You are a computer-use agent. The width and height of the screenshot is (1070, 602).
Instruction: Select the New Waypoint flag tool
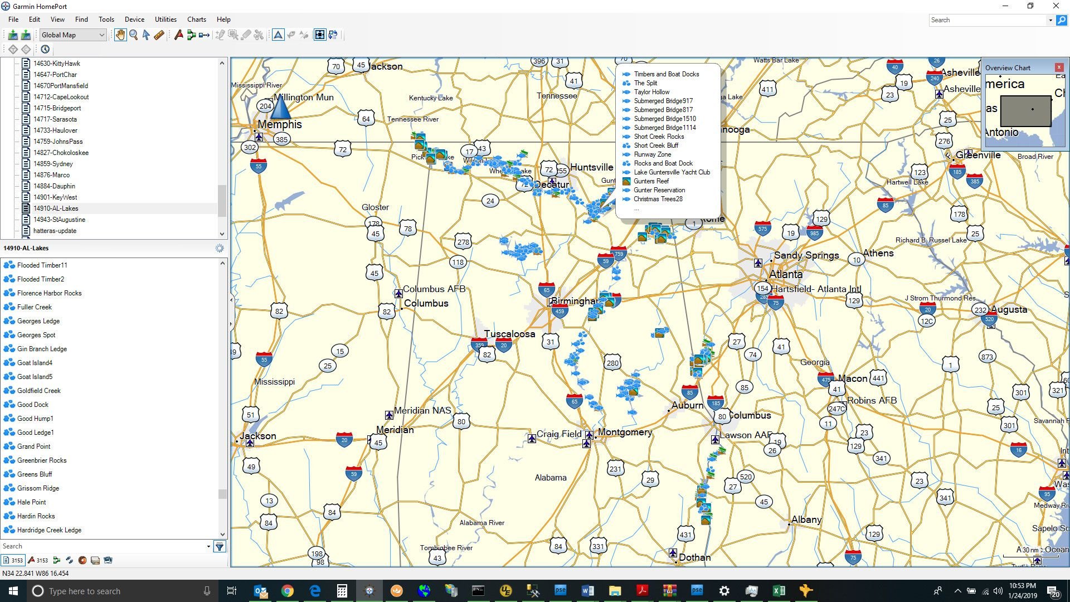click(178, 35)
